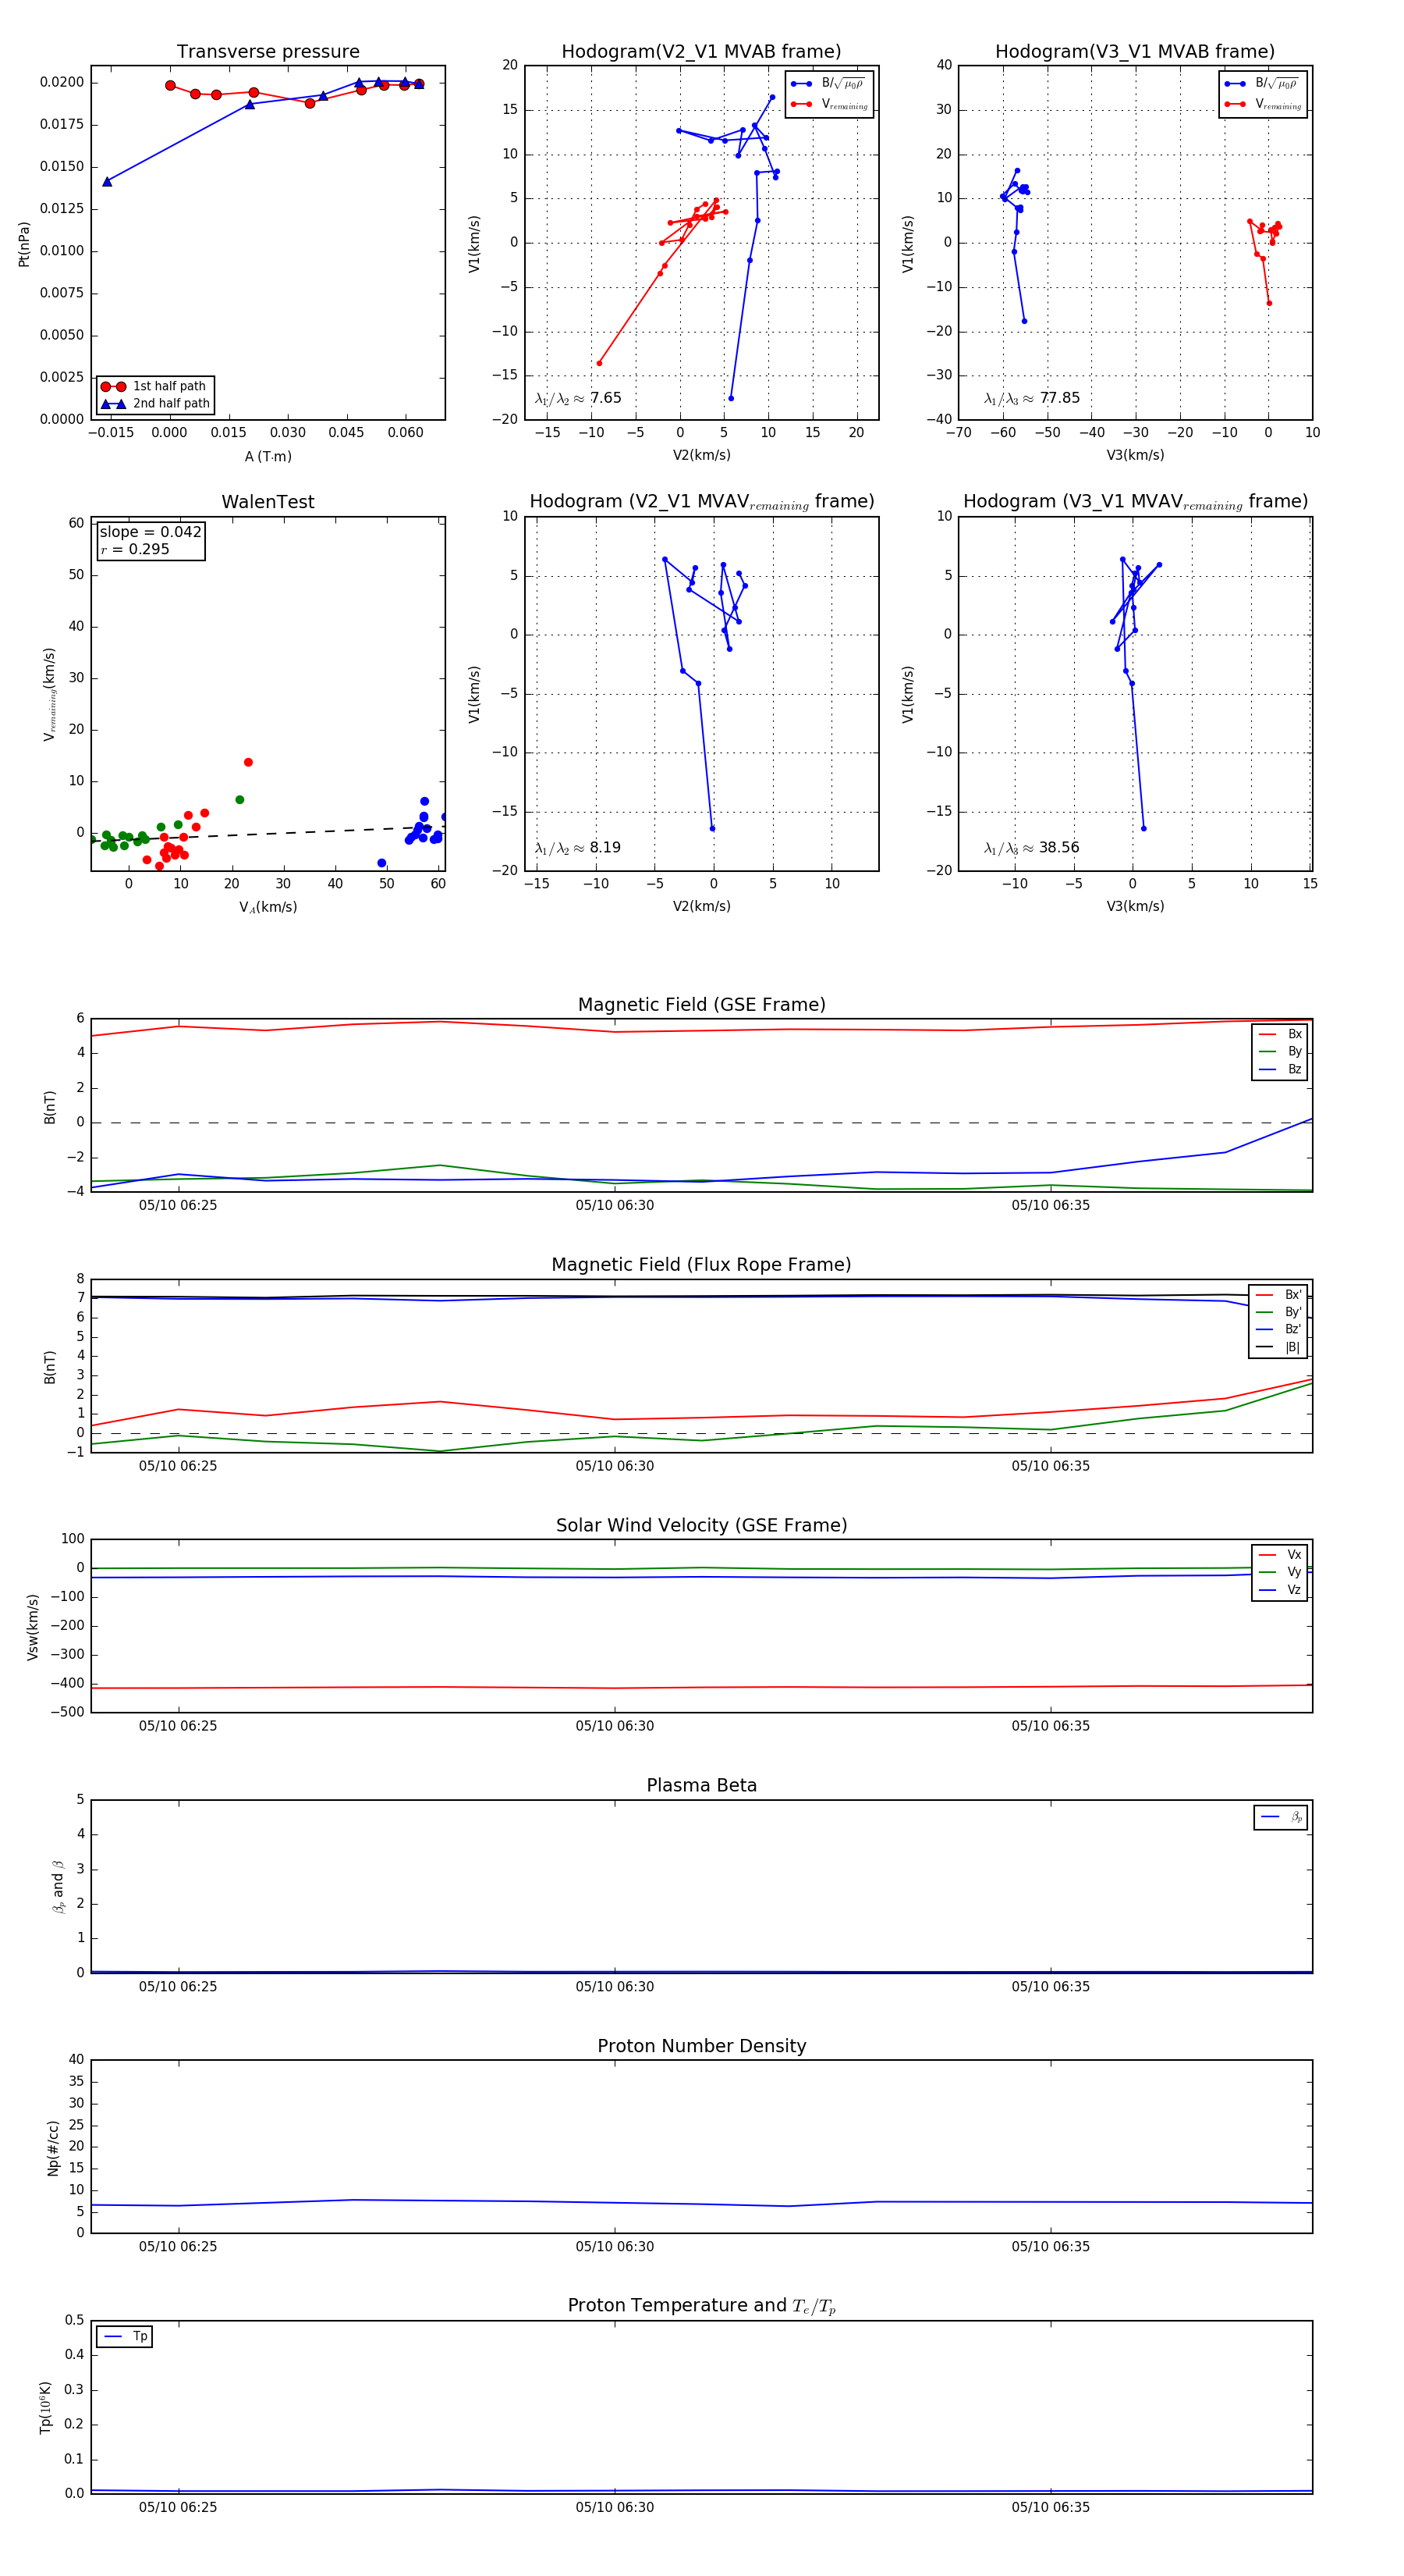This screenshot has width=1404, height=2576.
Task: Click the 'By' legend entry in GSE magnetic plot
Action: coord(1280,1052)
